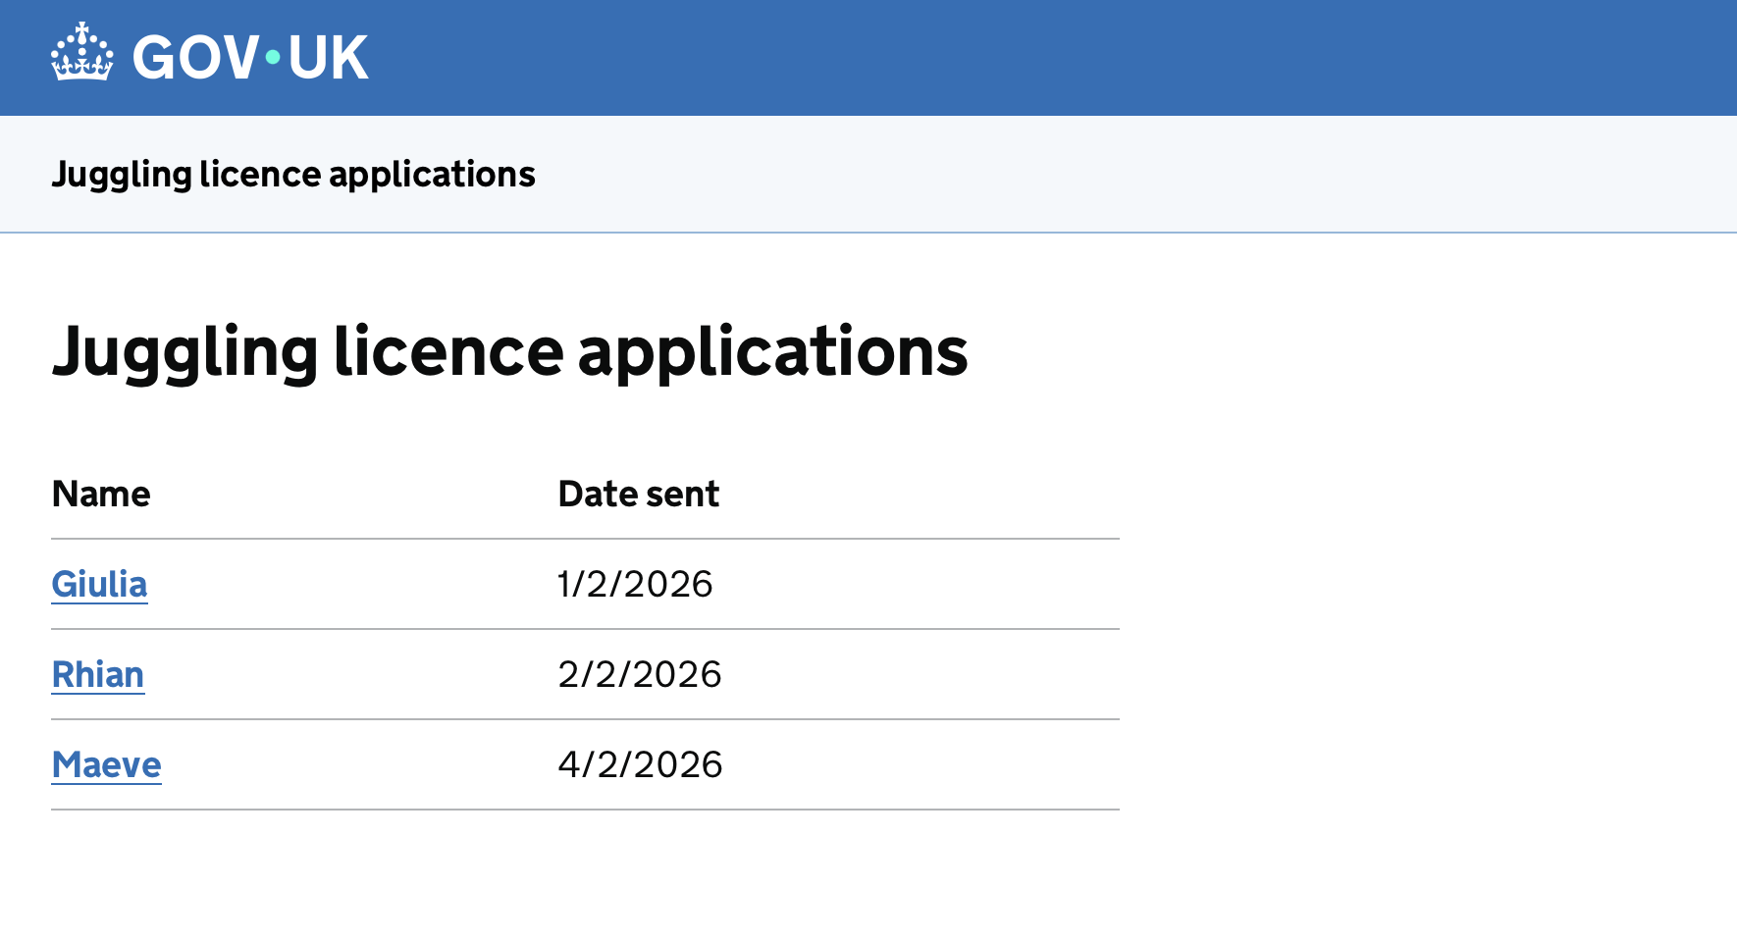
Task: Select the date 2/2/2026 in Rhian's row
Action: (640, 674)
